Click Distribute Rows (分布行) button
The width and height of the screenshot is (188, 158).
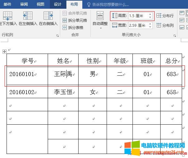pos(165,16)
